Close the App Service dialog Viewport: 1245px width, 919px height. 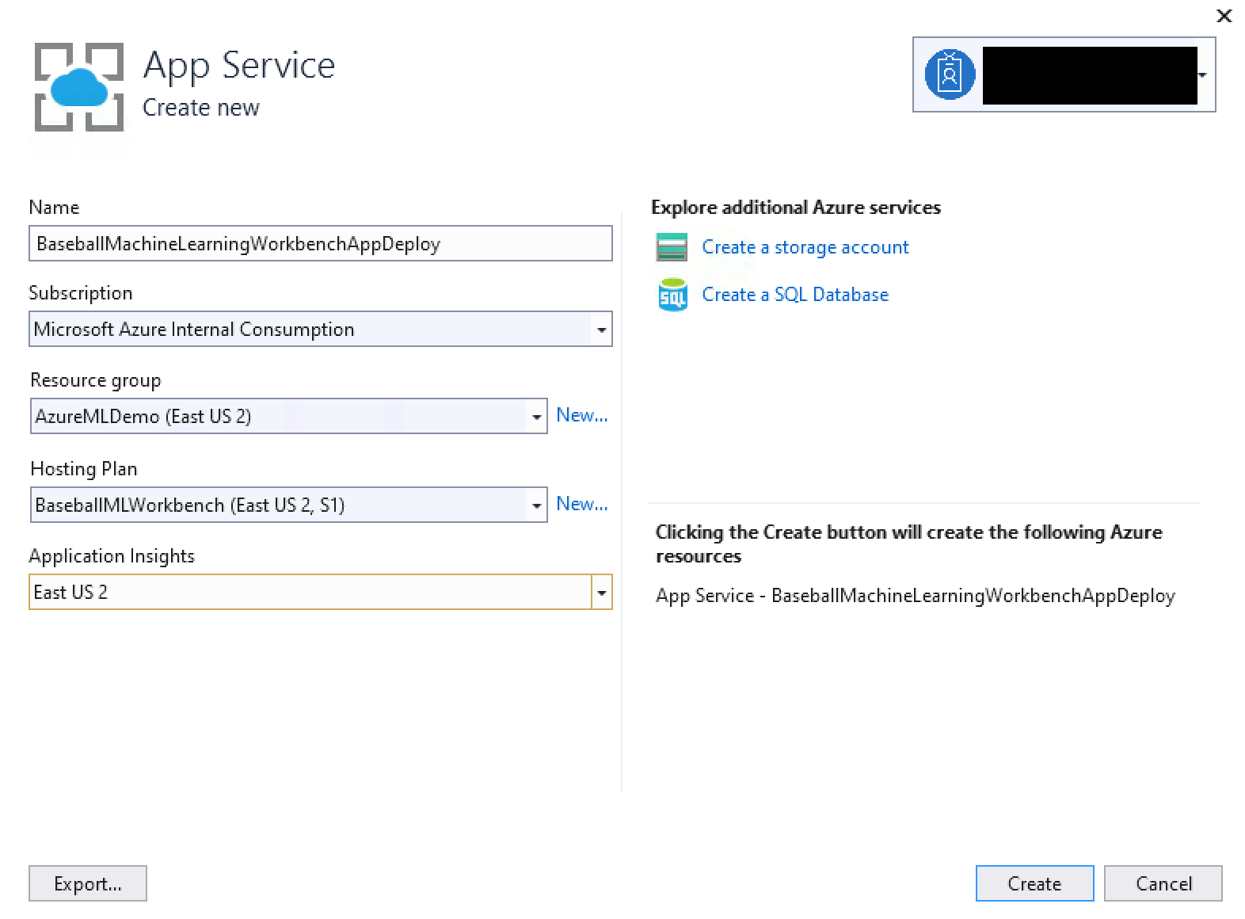point(1224,16)
